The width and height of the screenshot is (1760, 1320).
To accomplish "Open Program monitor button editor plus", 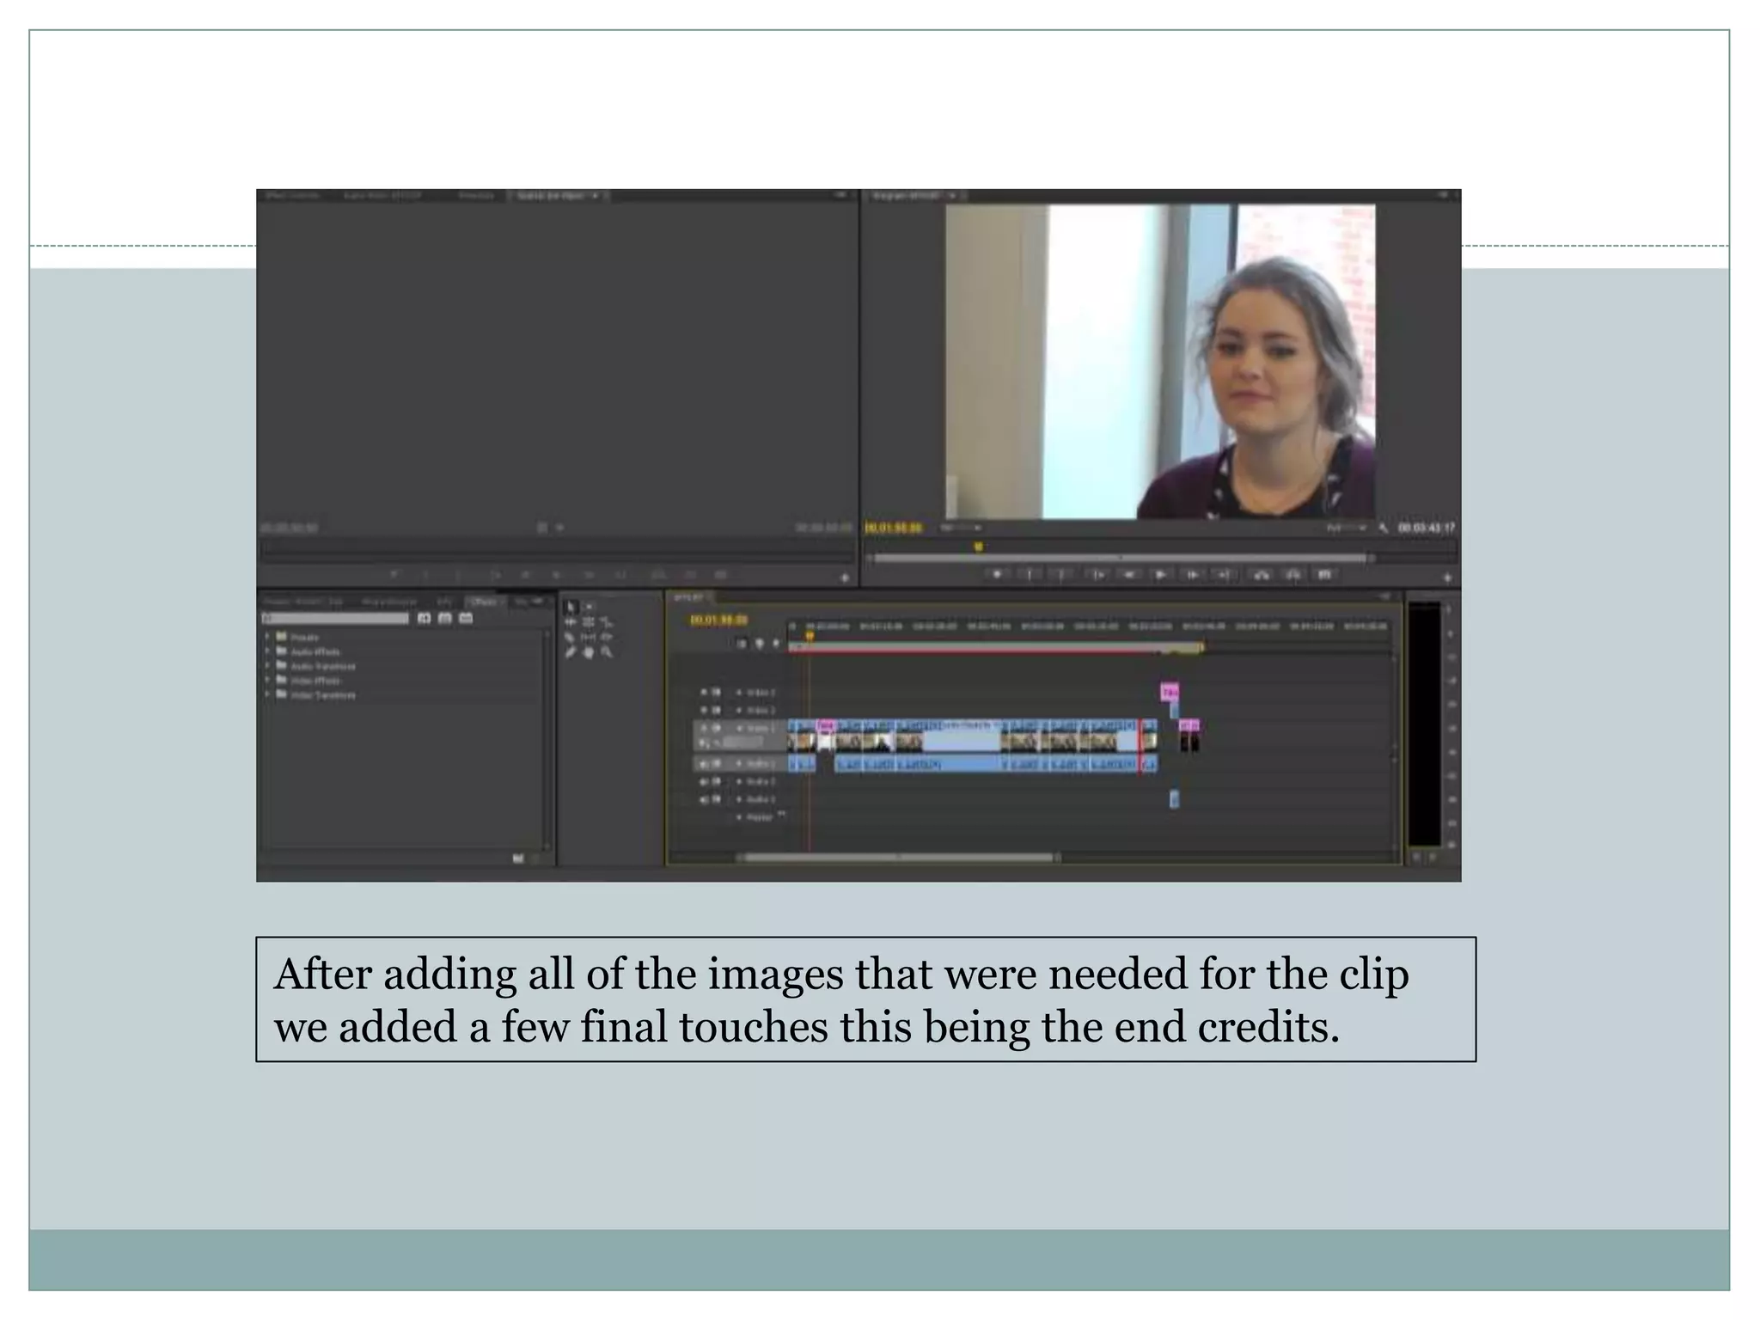I will 1447,577.
